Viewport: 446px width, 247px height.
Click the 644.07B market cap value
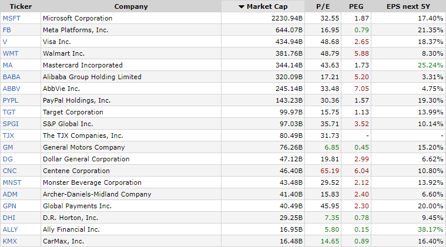point(289,30)
